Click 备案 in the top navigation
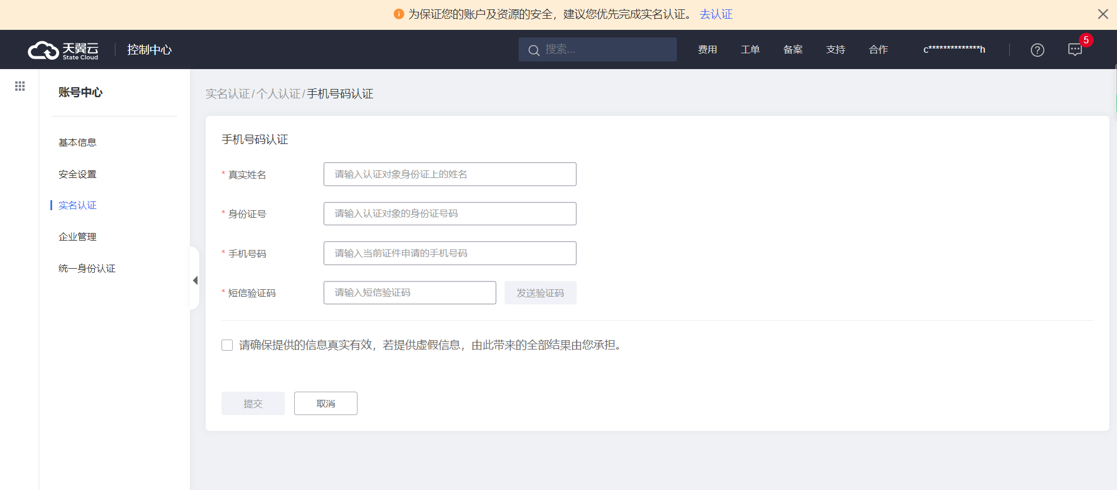Viewport: 1117px width, 490px height. (x=793, y=50)
